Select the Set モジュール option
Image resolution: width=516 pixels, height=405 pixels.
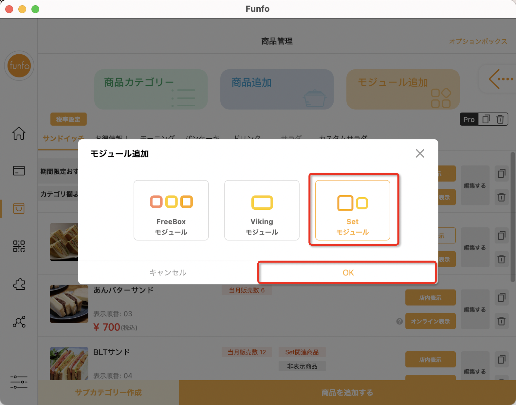(352, 210)
